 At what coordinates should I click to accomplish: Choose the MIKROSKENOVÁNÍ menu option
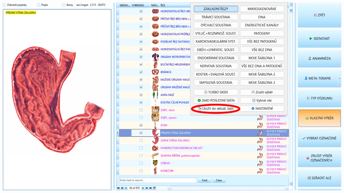[x=262, y=9]
